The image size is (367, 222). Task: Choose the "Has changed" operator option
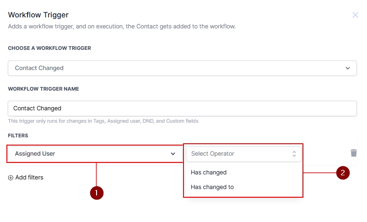[x=209, y=173]
